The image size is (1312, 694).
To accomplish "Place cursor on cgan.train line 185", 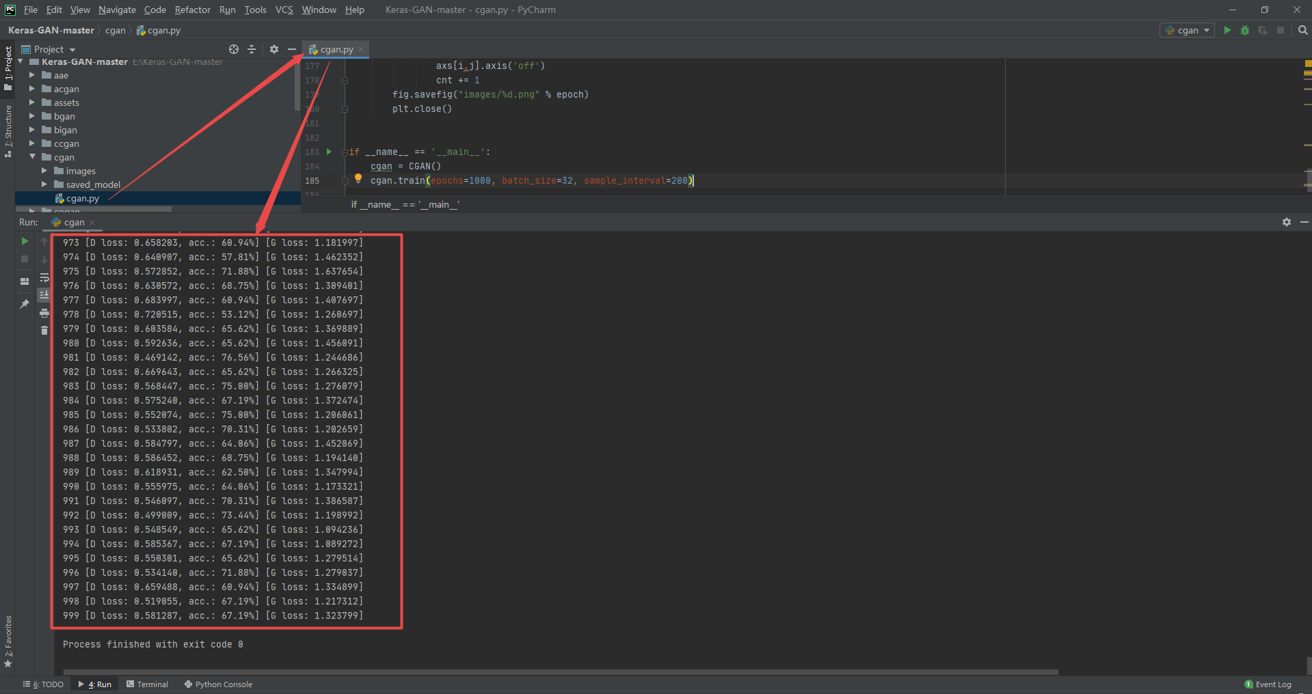I will [532, 180].
